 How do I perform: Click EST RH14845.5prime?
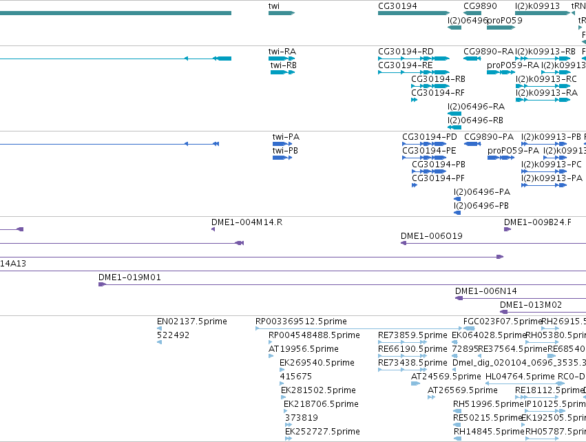pos(457,439)
